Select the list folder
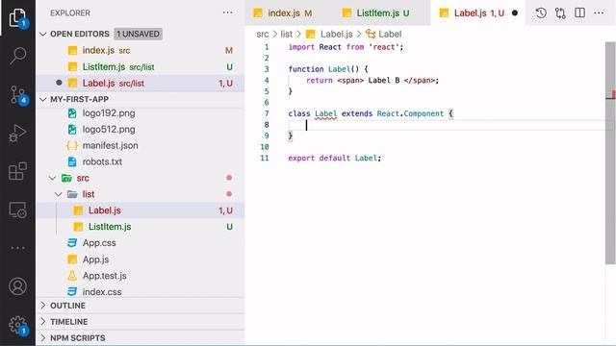 [141, 194]
